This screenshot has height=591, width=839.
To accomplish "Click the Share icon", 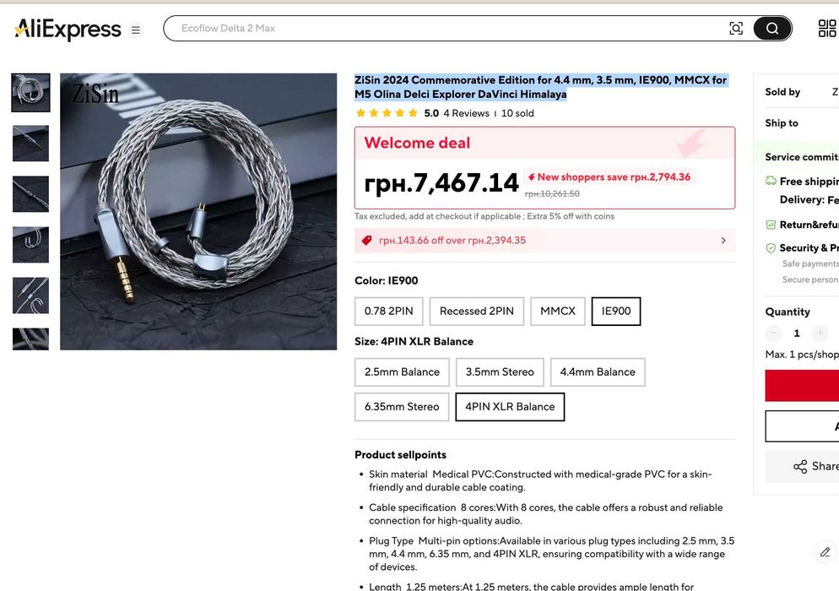I will (x=800, y=466).
